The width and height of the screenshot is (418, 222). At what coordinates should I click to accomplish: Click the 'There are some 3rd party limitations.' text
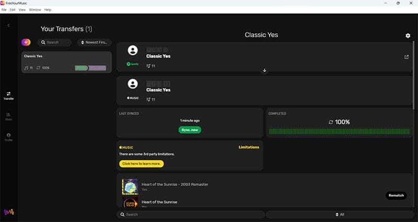[147, 154]
